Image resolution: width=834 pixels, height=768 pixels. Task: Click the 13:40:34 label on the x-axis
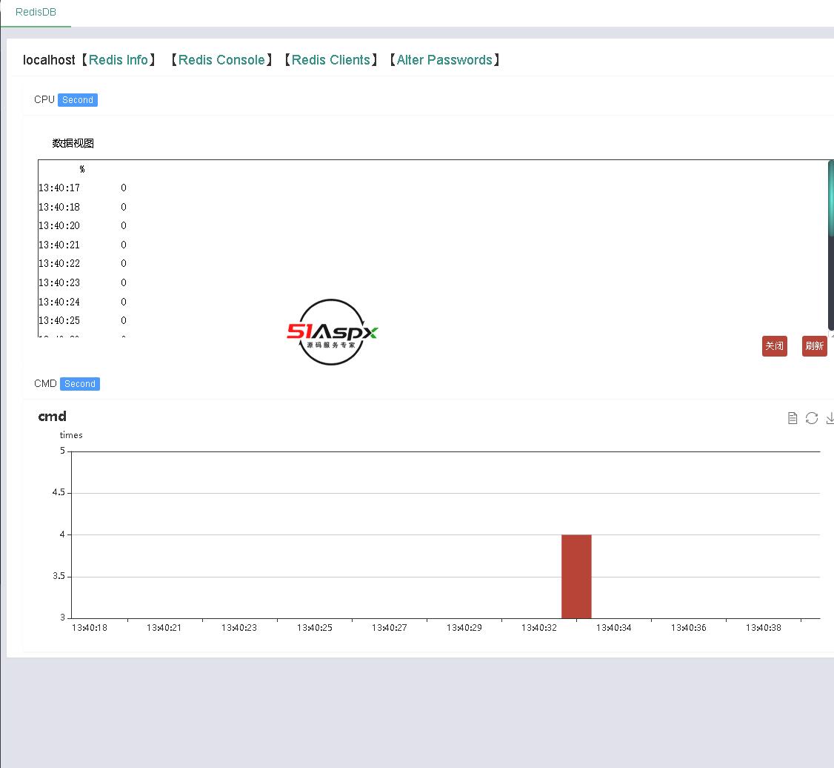[x=614, y=628]
